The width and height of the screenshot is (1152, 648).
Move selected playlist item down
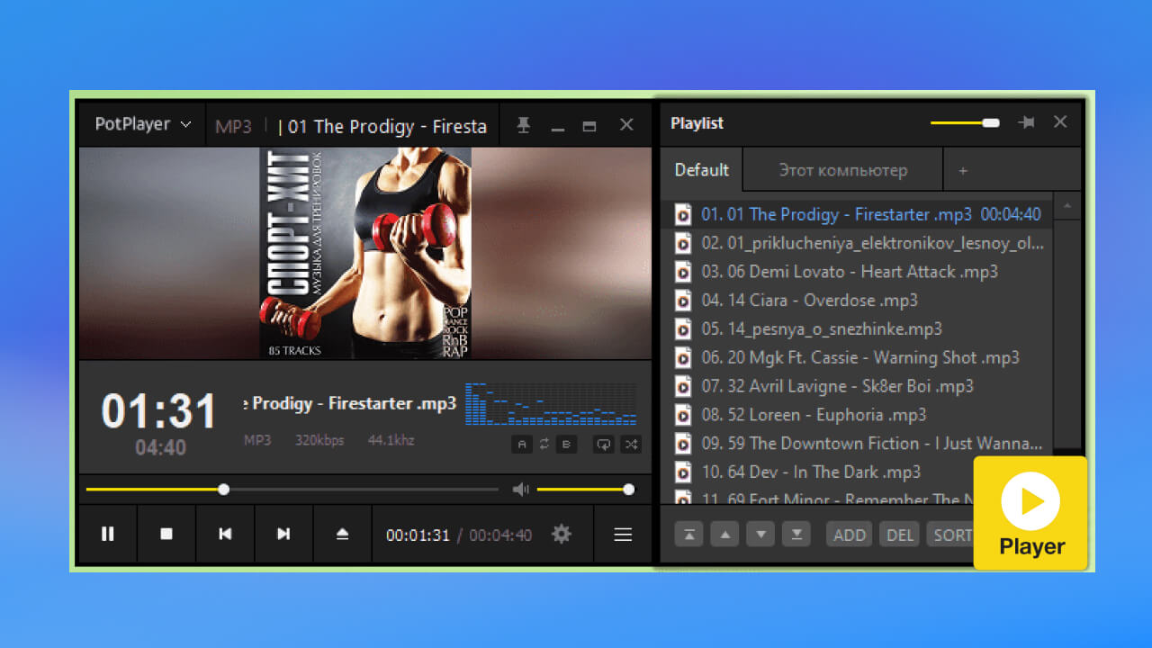coord(760,535)
